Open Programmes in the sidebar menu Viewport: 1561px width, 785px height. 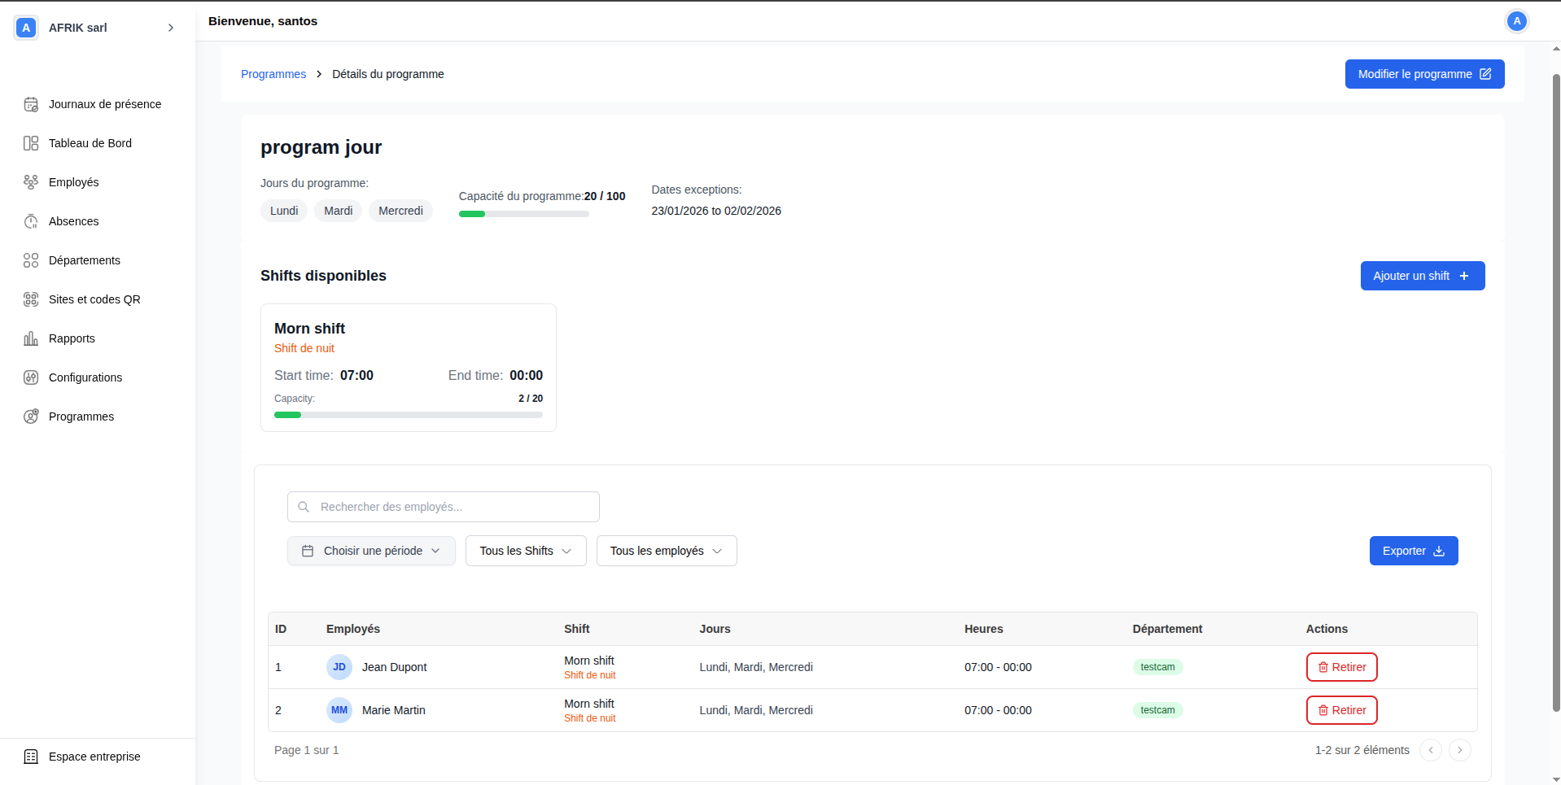(x=81, y=416)
